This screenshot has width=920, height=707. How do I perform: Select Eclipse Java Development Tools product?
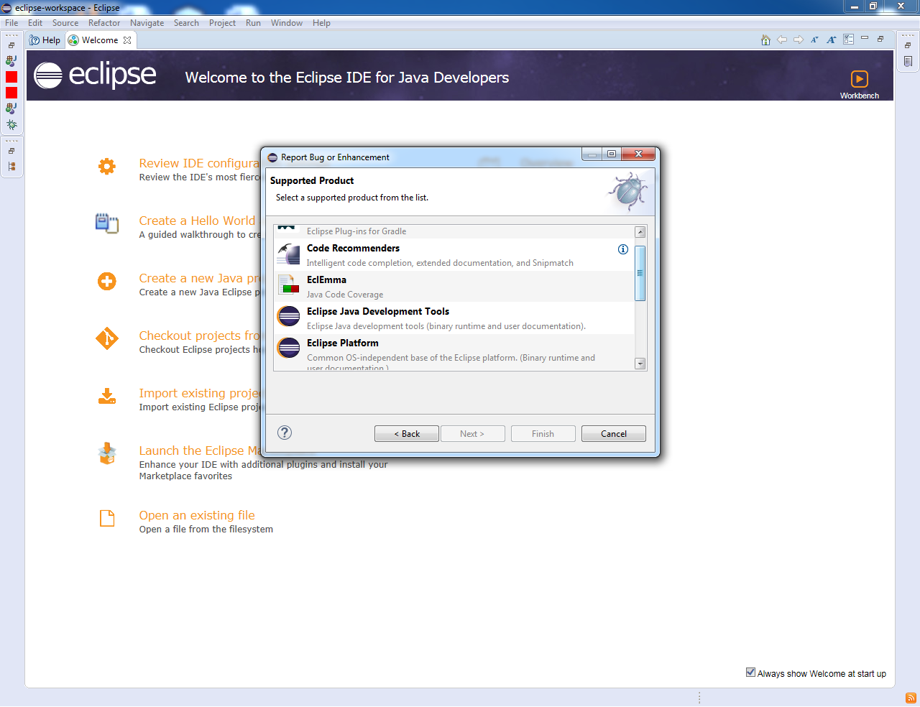tap(454, 318)
